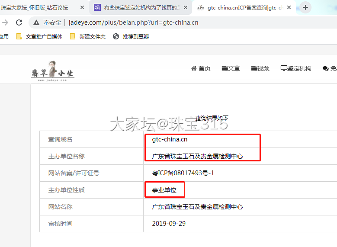The width and height of the screenshot is (337, 247).
Task: Focus the jadeye.com address bar URL
Action: pos(134,22)
